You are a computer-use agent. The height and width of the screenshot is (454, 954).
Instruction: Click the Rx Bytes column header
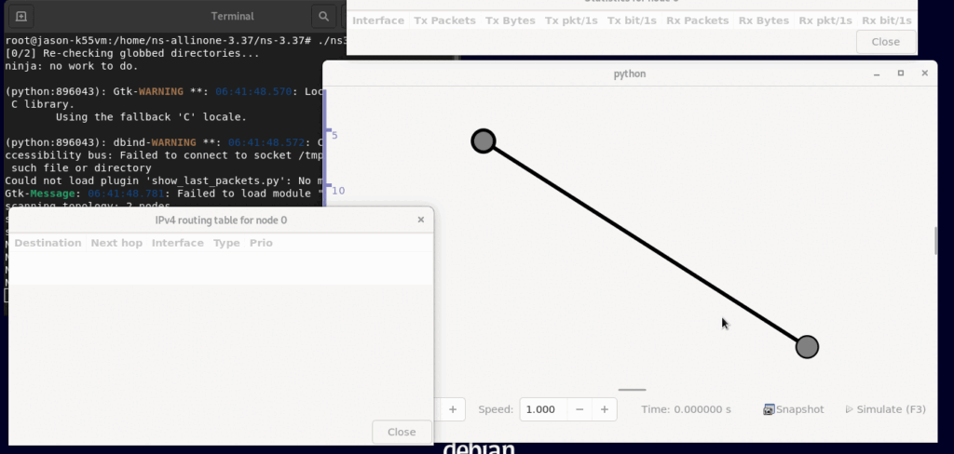pyautogui.click(x=763, y=20)
